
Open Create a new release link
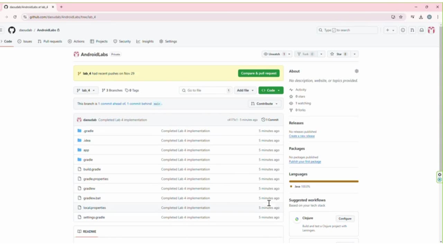click(302, 136)
